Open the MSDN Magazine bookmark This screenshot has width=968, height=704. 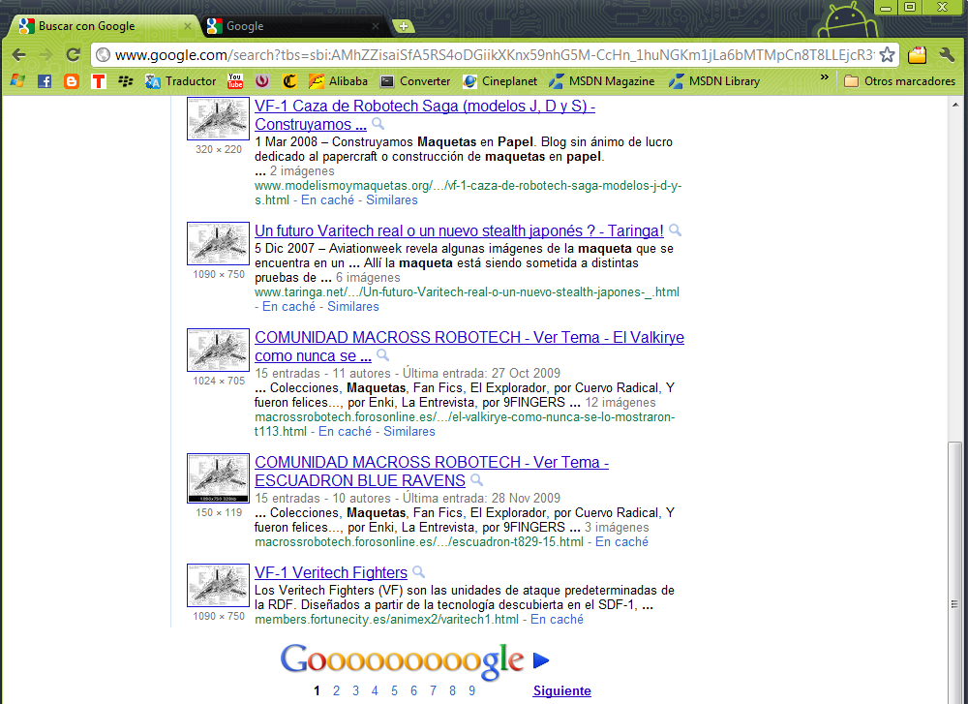(x=602, y=81)
